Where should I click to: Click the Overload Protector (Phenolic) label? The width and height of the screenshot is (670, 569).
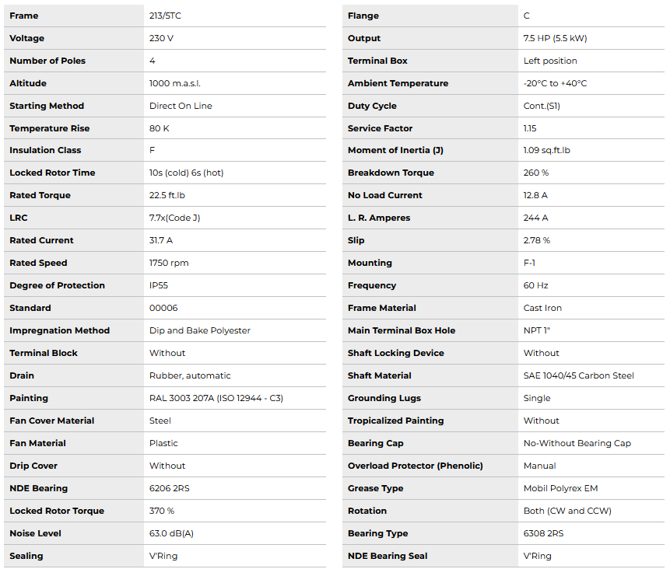pyautogui.click(x=416, y=466)
